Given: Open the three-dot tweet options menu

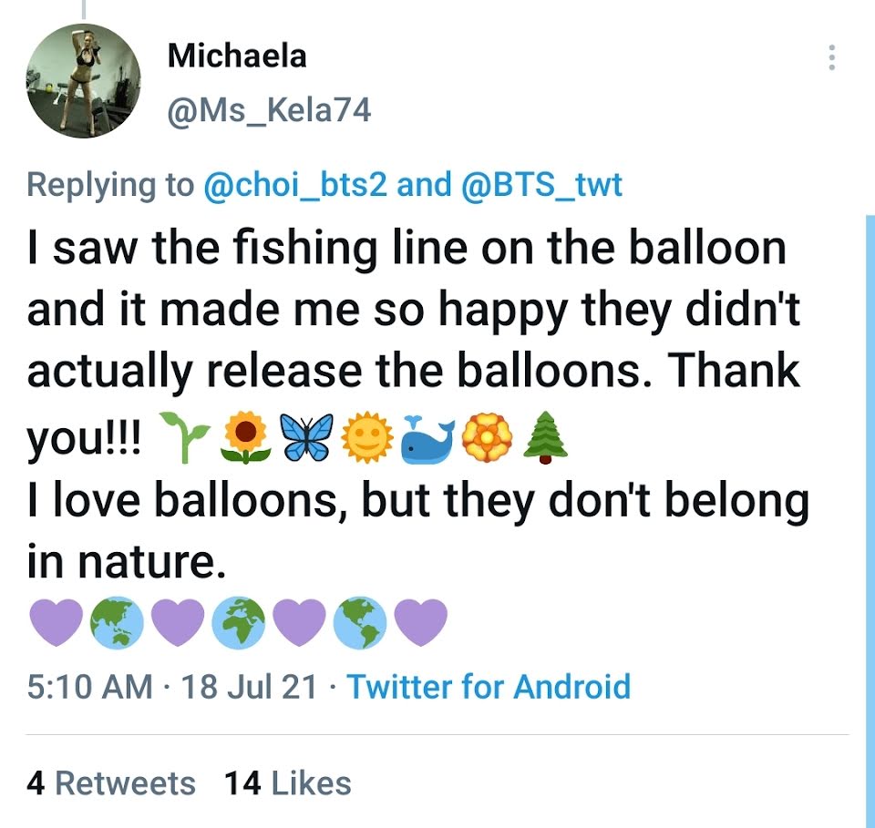Looking at the screenshot, I should point(831,57).
